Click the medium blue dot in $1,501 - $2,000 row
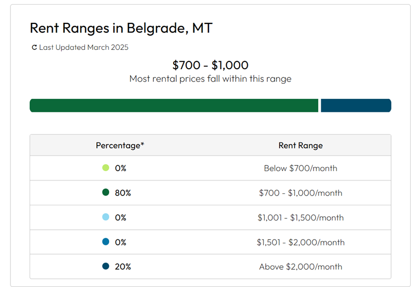Screen dimensions: 416x287 point(106,242)
